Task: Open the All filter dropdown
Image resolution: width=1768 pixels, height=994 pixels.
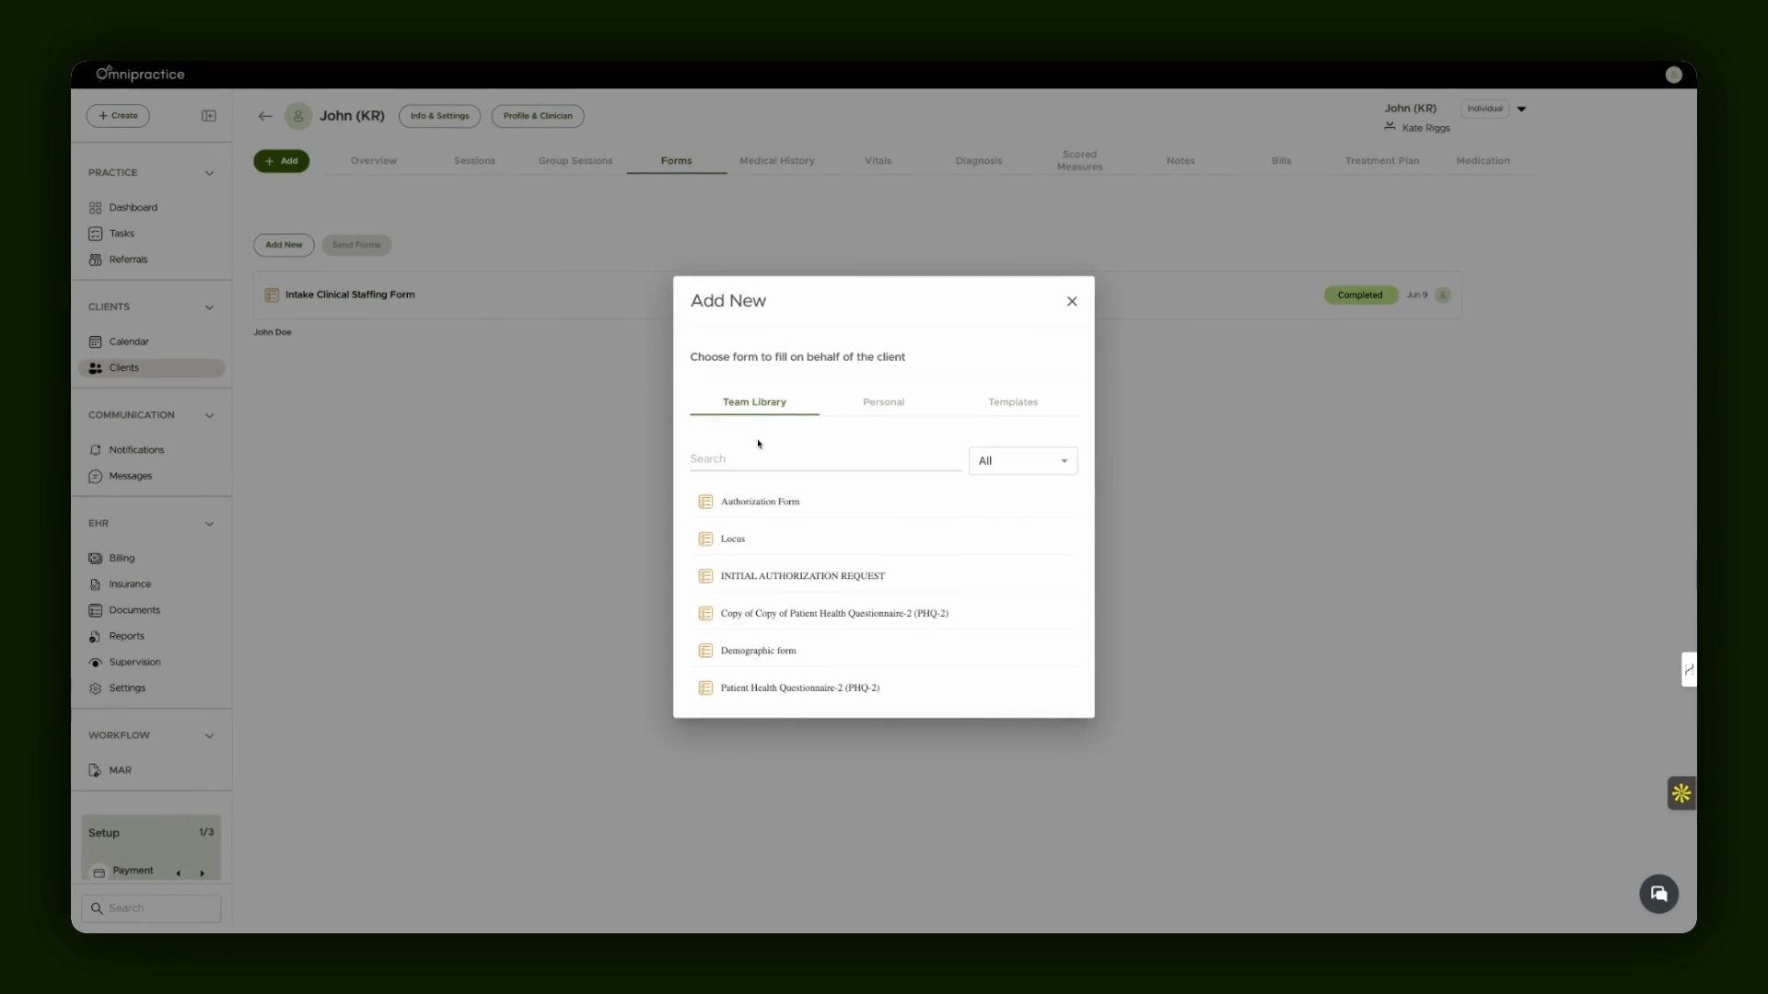Action: (x=1022, y=461)
